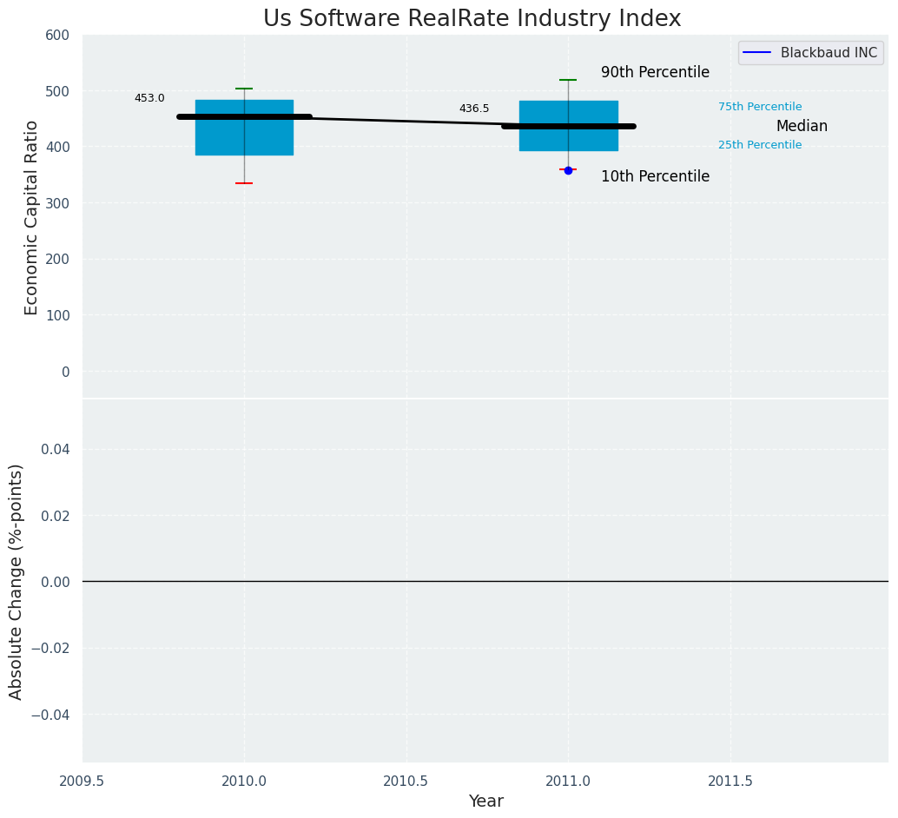Click the red 10th percentile cap for 2010

tap(244, 183)
